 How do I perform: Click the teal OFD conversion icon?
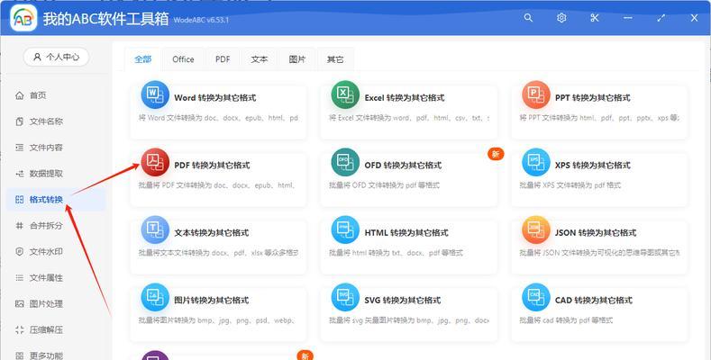345,162
